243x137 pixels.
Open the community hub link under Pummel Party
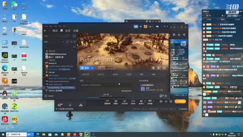point(101,74)
